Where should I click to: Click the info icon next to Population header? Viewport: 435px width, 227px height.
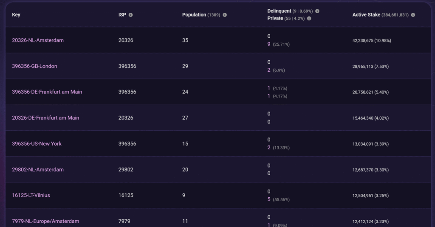[225, 15]
